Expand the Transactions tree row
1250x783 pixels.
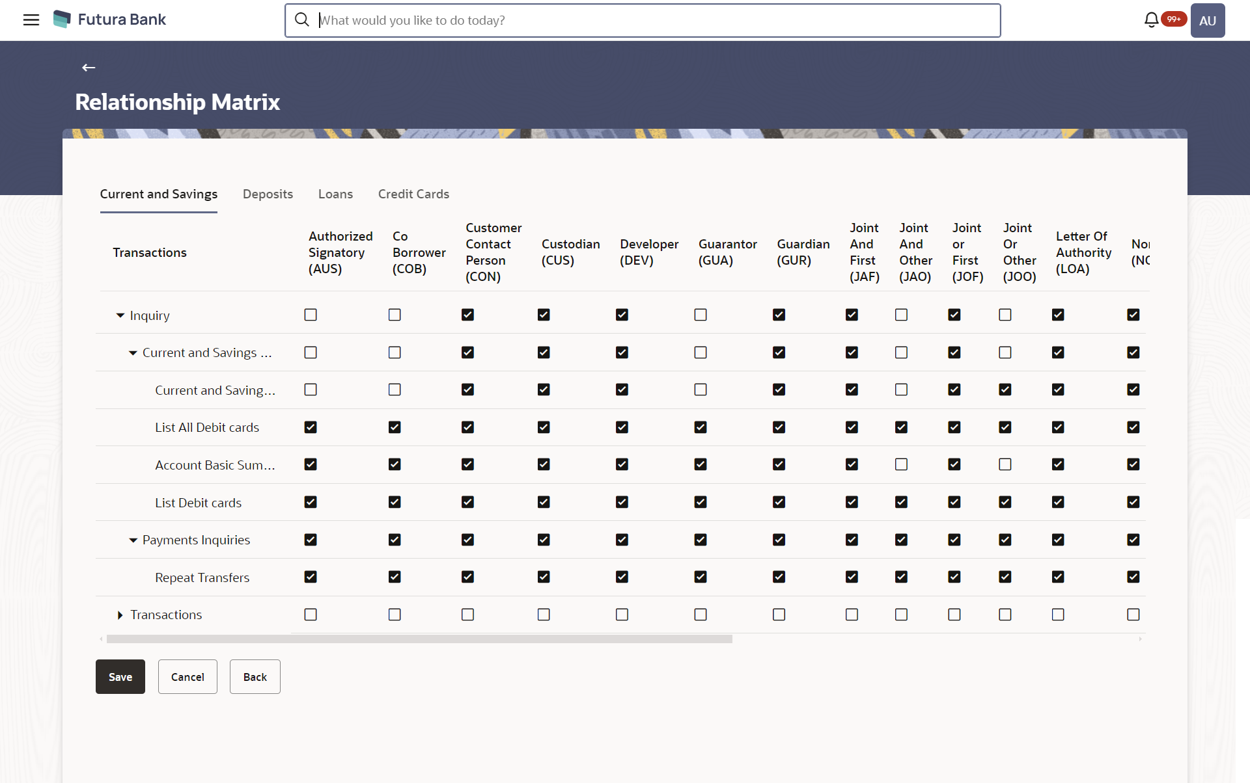(120, 615)
